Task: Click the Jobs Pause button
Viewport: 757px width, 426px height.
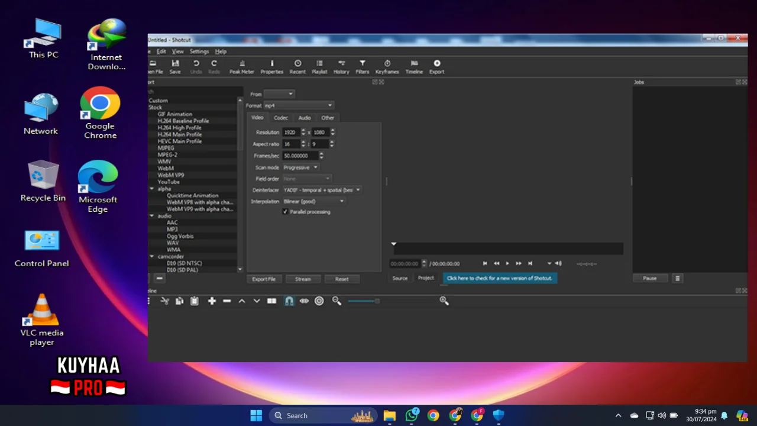Action: [650, 278]
